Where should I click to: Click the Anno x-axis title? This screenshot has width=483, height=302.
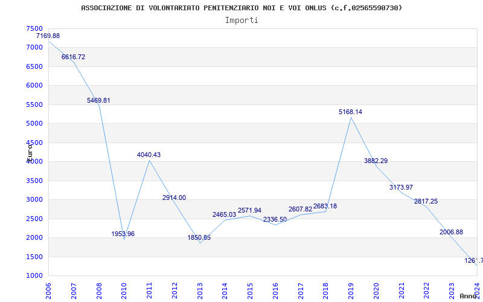(469, 296)
